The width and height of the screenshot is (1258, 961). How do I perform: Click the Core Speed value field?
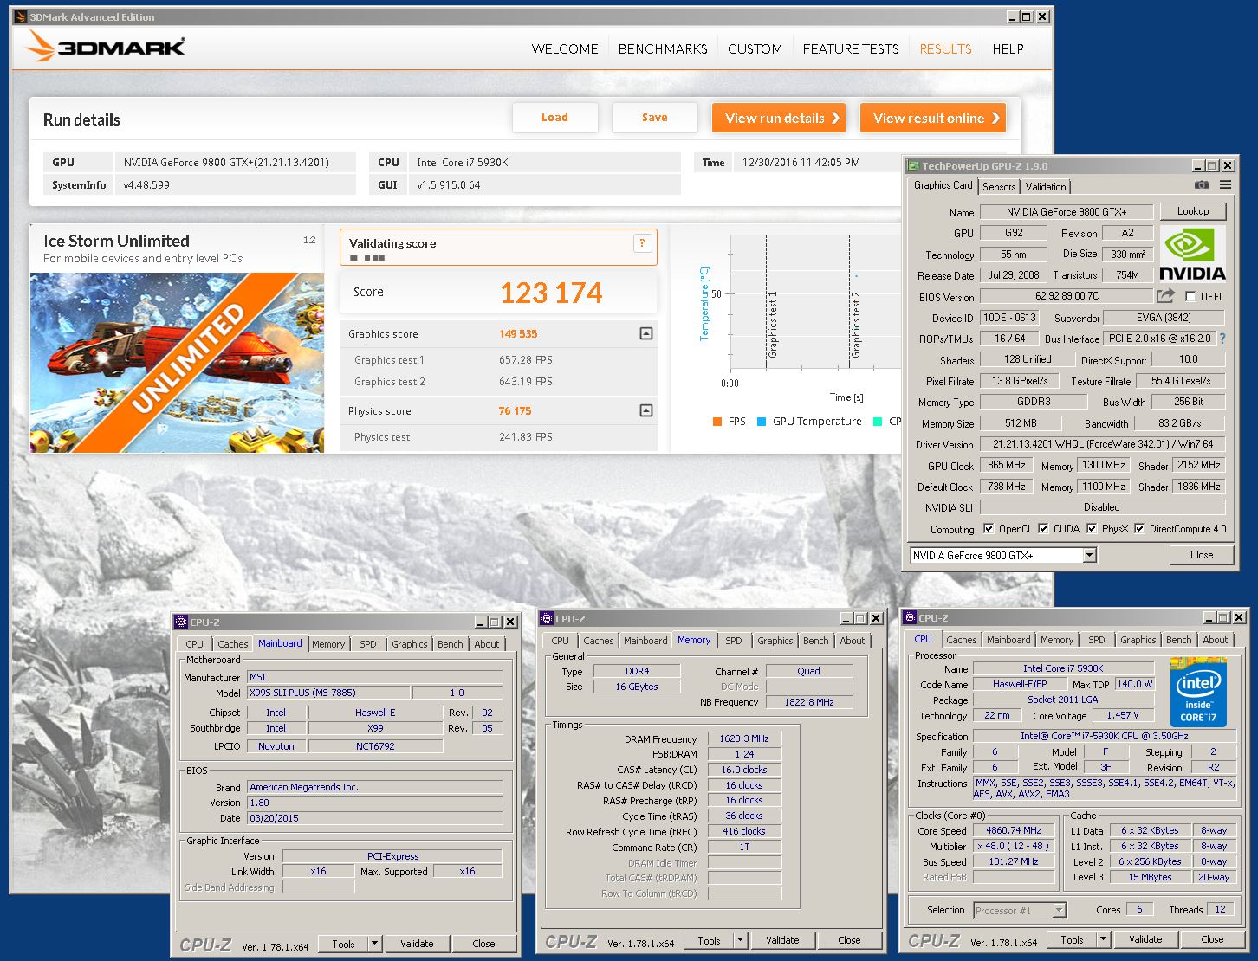(x=1014, y=830)
